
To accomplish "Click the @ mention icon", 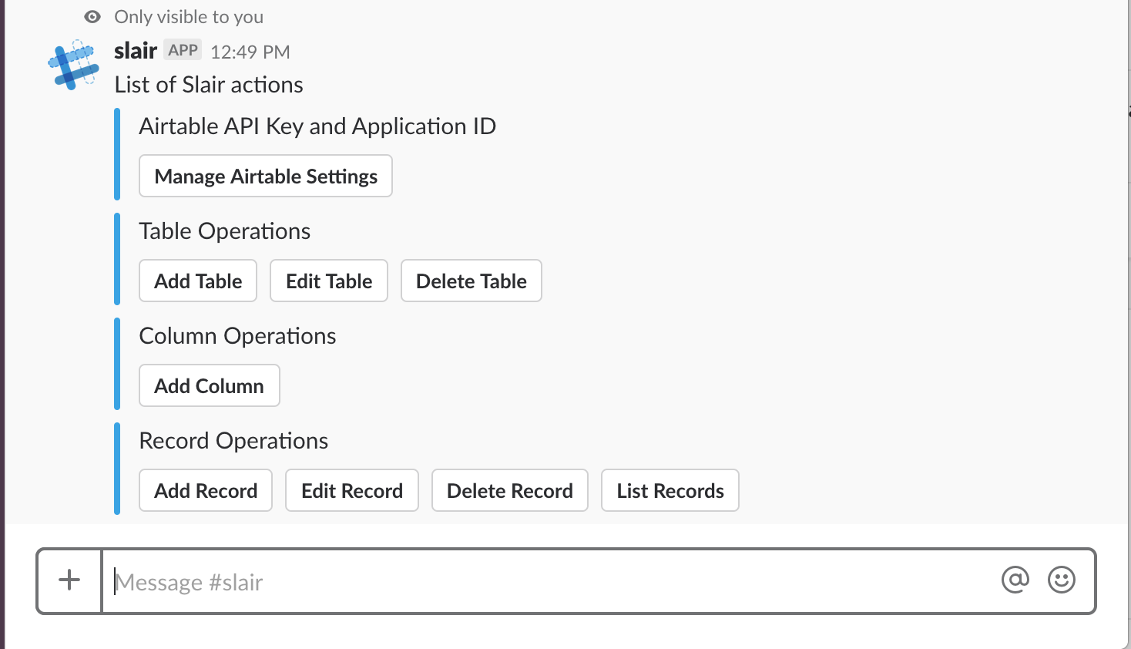I will pos(1015,580).
